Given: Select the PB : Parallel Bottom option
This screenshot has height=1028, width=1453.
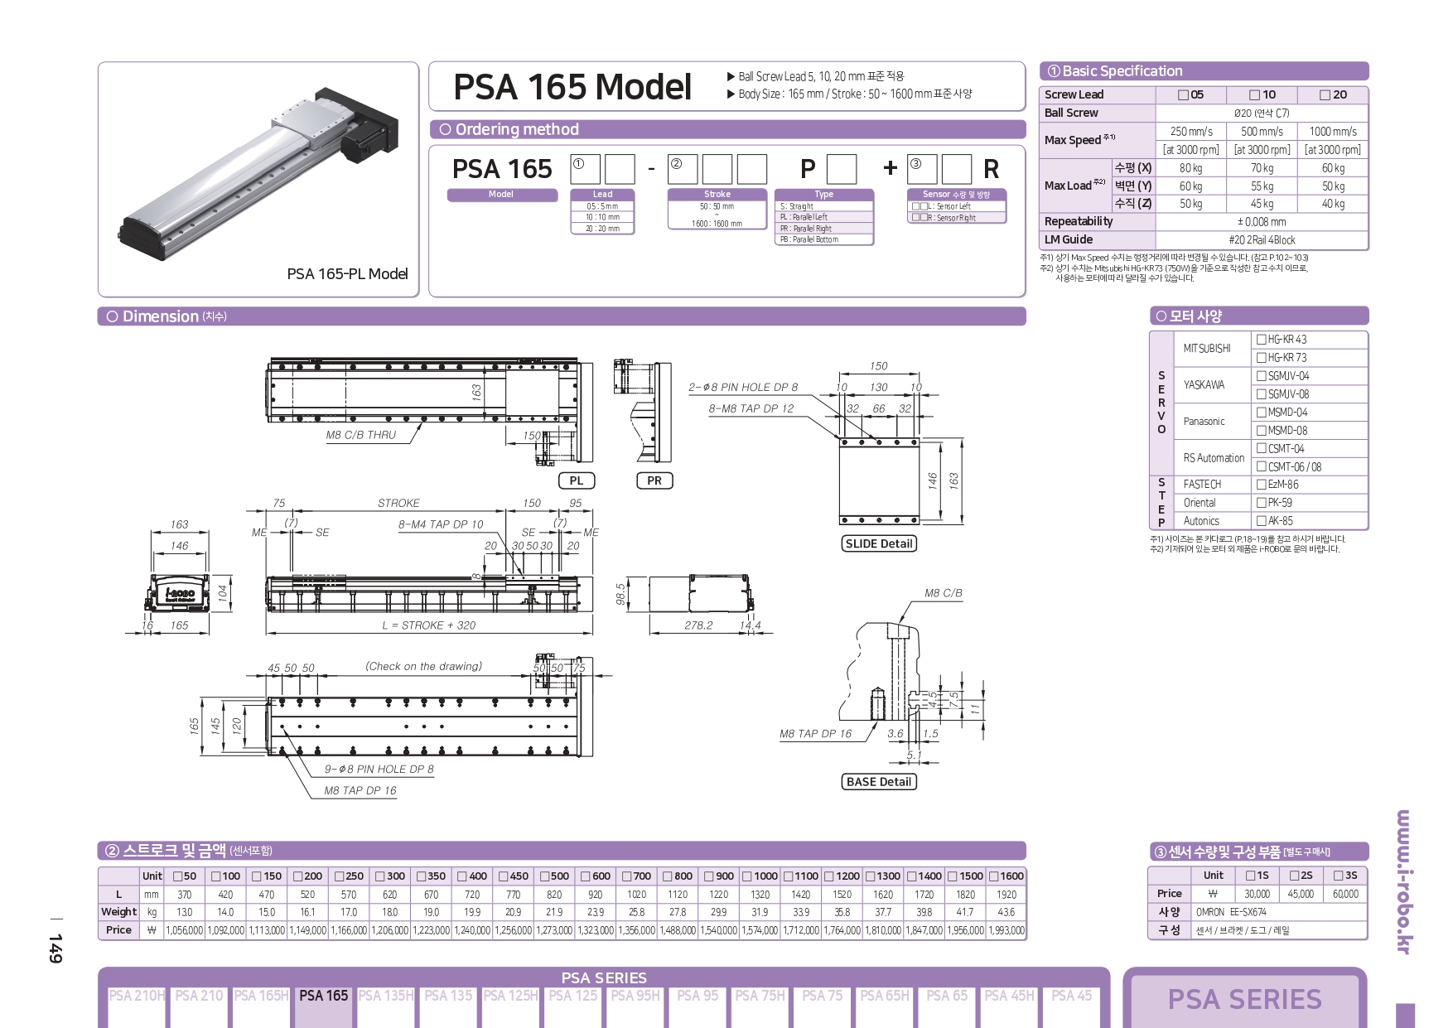Looking at the screenshot, I should 824,239.
